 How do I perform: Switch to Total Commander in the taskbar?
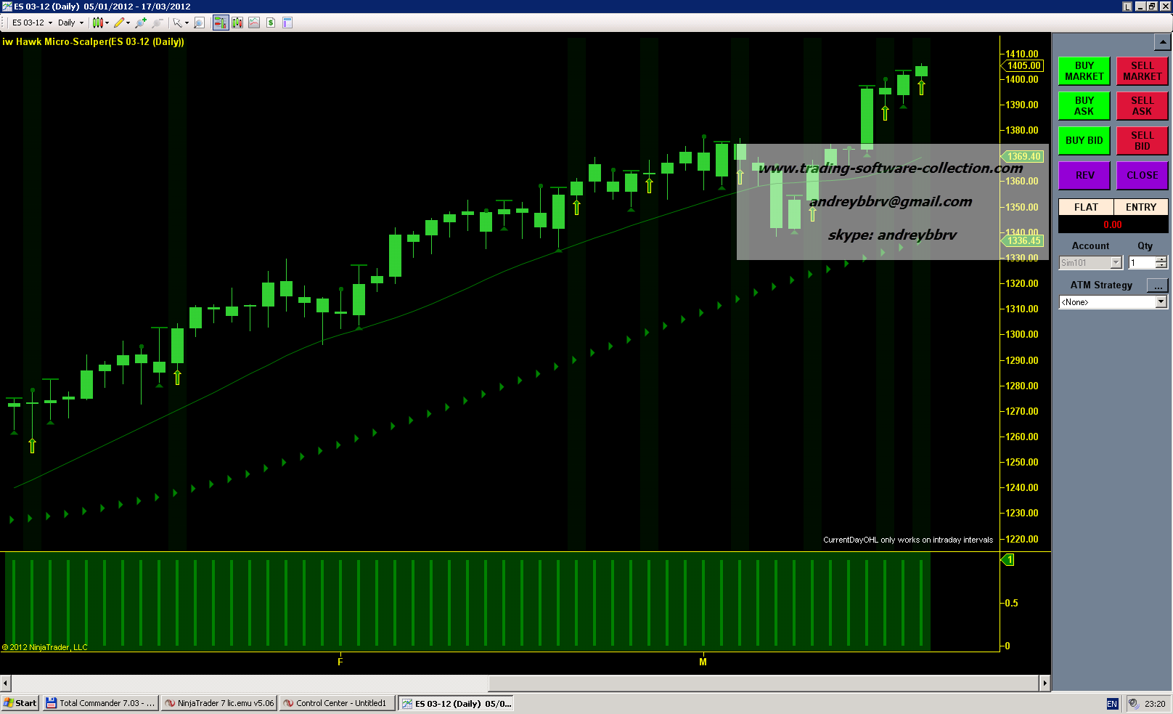tap(101, 703)
